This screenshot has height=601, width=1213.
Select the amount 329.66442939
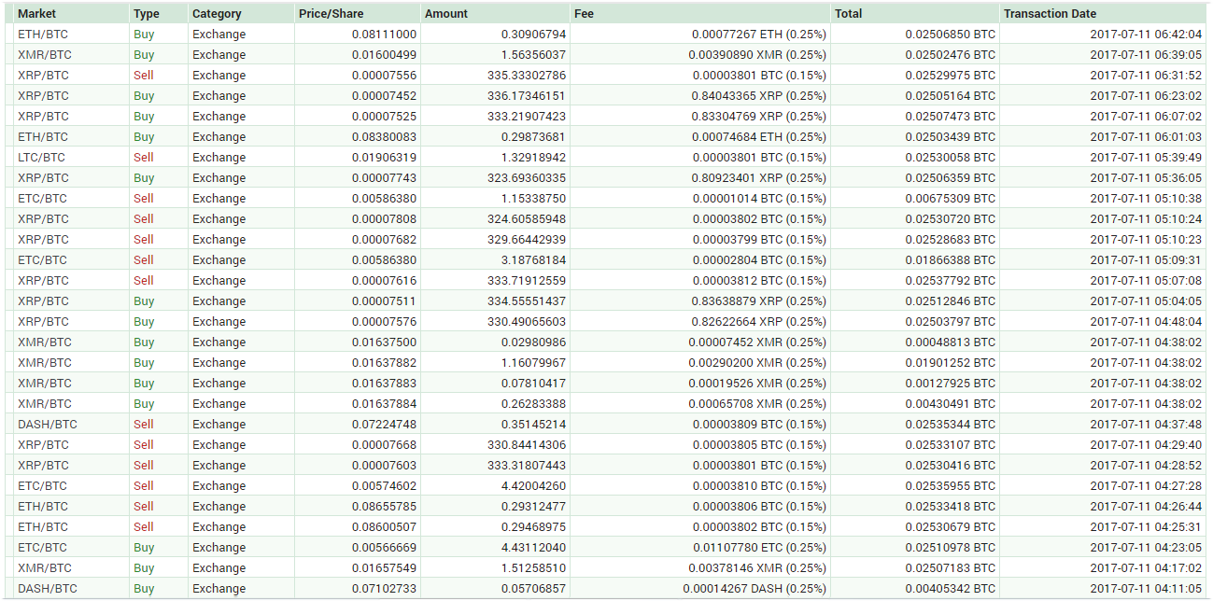coord(526,240)
